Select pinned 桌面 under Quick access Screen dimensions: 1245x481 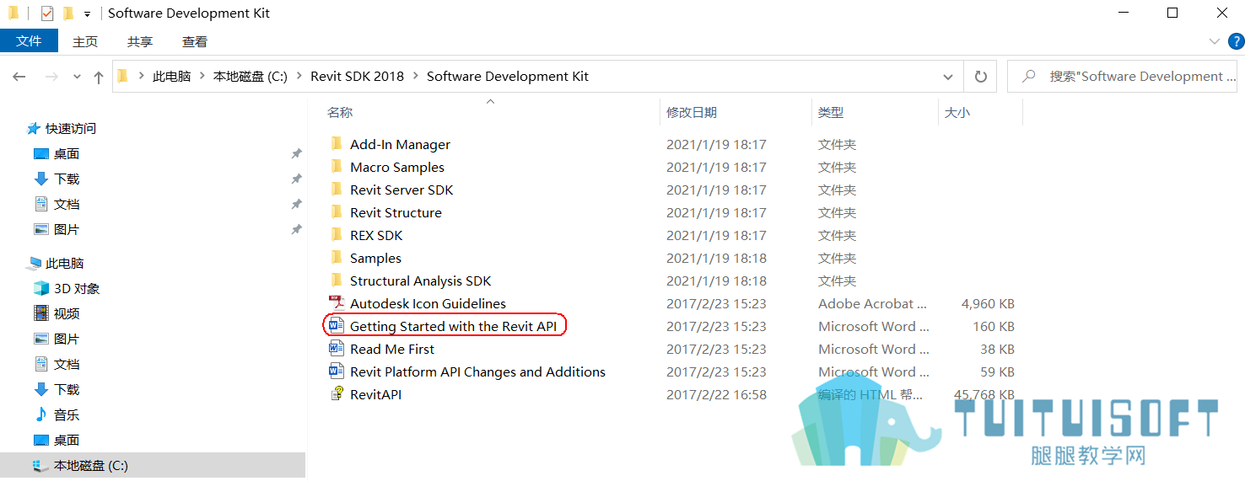pos(67,154)
